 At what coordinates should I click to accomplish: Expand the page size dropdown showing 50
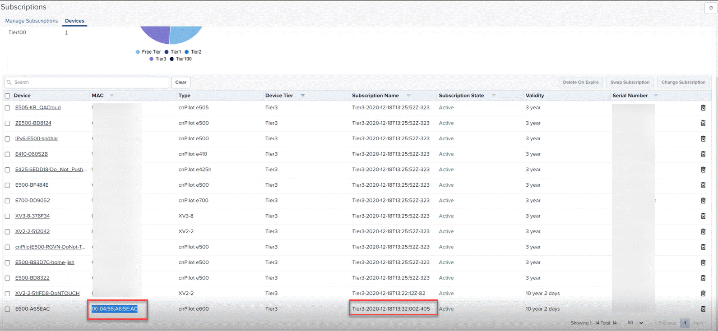[635, 323]
